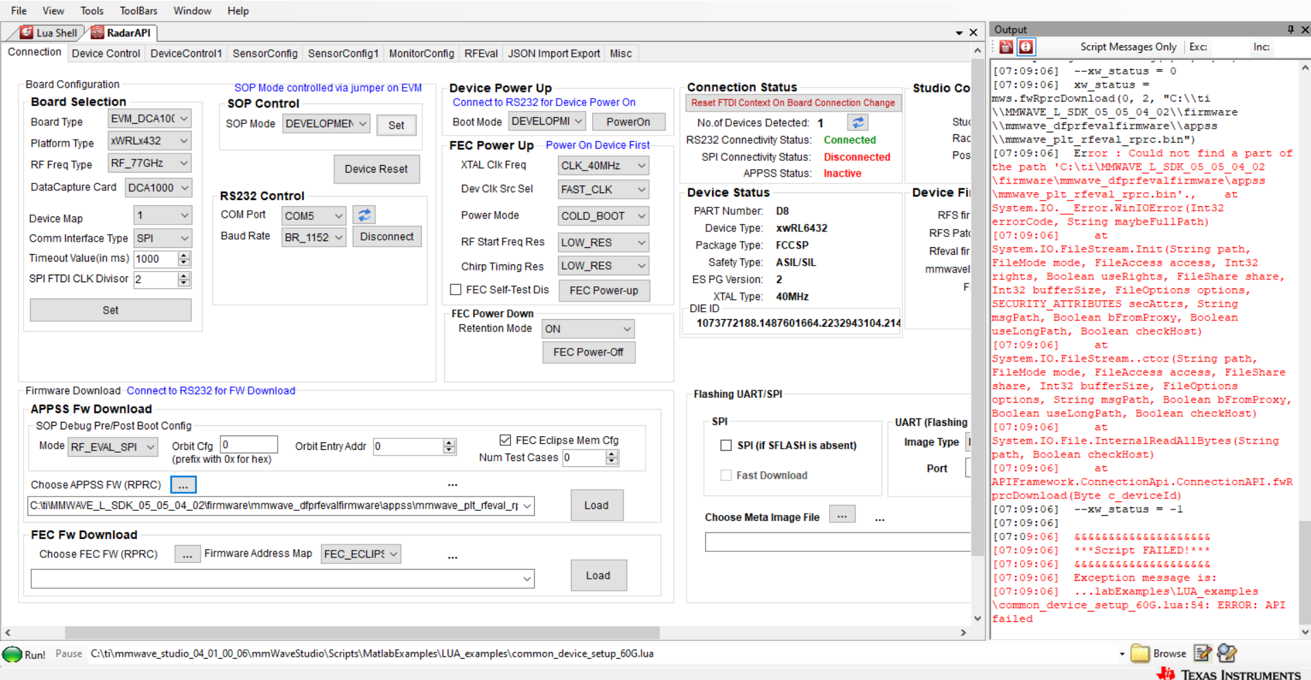The width and height of the screenshot is (1311, 680).
Task: Click Set next to SOP Mode
Action: pos(396,125)
